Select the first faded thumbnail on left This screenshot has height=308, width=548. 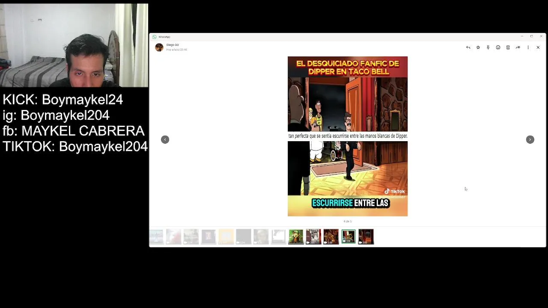click(156, 237)
